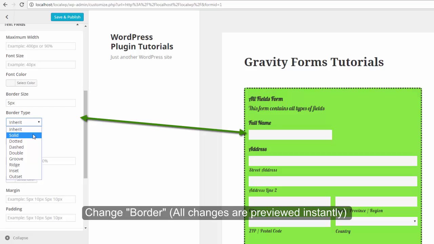Focus the Maximum Width input field
This screenshot has height=244, width=434.
coord(41,46)
